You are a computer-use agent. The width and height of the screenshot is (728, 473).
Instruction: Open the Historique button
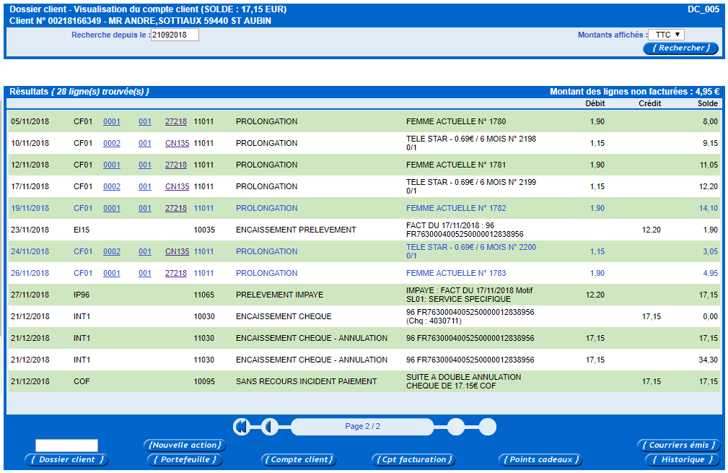[683, 460]
